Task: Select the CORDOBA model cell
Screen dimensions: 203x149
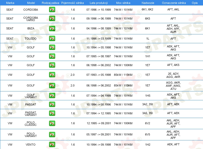Action: [x=31, y=10]
